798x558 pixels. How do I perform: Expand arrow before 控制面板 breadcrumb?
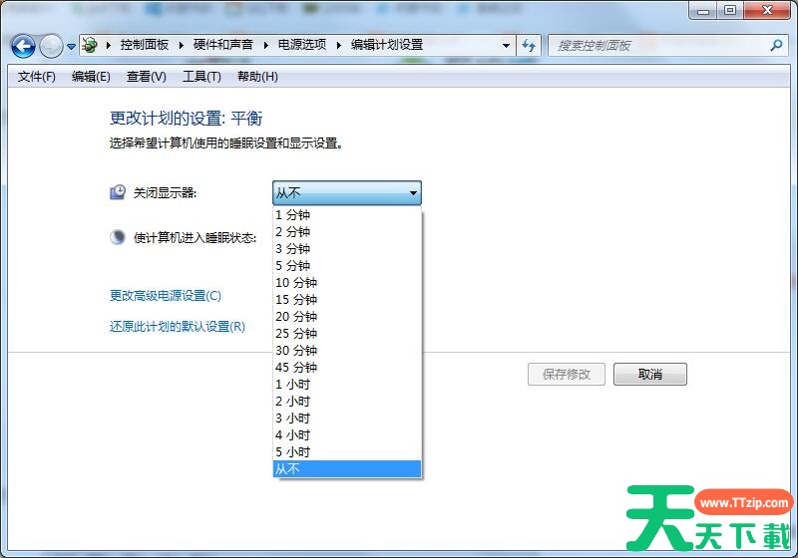pos(109,45)
